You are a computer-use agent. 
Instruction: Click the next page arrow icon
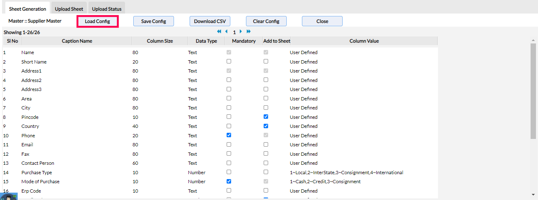point(241,32)
